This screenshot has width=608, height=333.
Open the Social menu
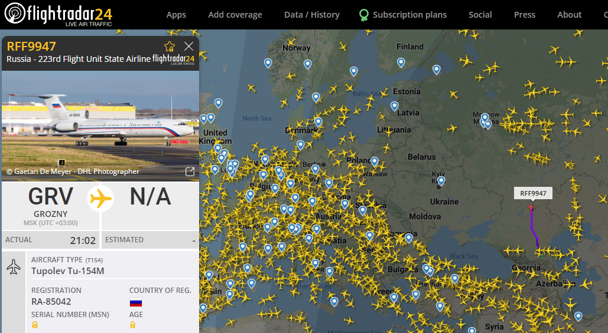pyautogui.click(x=480, y=15)
